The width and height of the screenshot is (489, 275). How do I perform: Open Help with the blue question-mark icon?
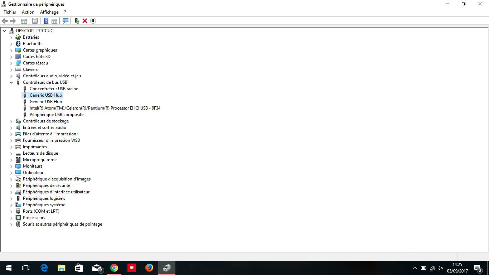tap(46, 21)
